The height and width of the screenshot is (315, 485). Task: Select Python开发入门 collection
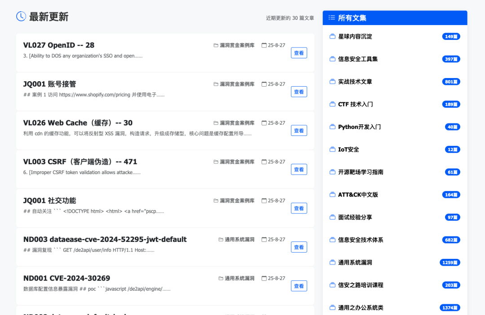(359, 127)
